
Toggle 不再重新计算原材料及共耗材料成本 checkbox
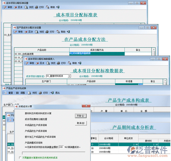coord(20,158)
